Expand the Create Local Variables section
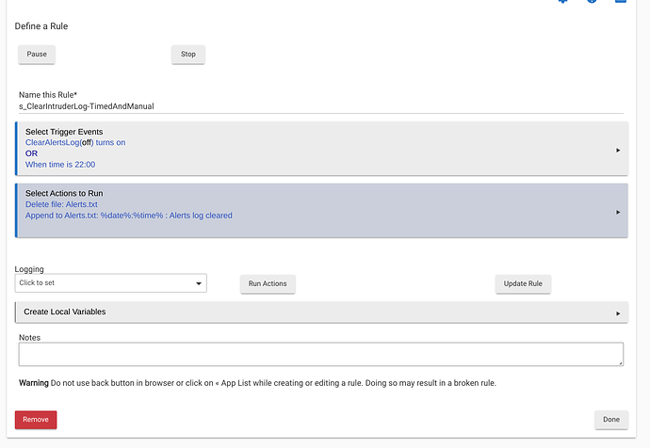Screen dimensions: 650x448 [321, 312]
